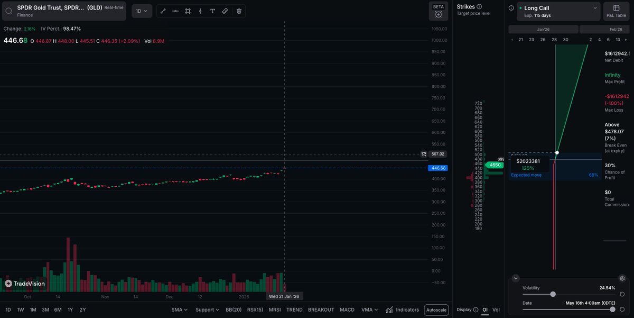Click the Date slider handle
This screenshot has height=318, width=634.
point(612,310)
